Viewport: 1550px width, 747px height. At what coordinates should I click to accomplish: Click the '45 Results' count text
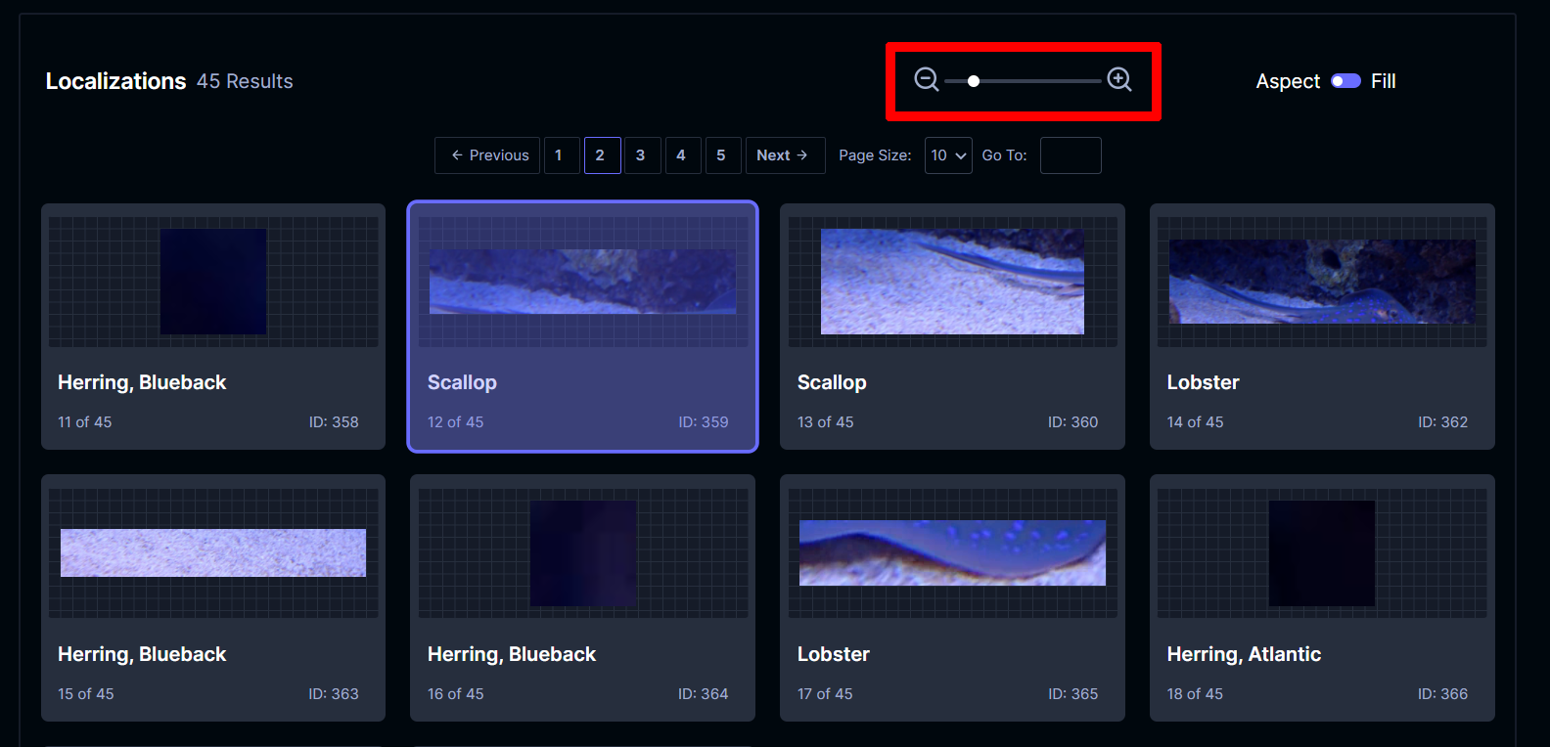pyautogui.click(x=245, y=81)
